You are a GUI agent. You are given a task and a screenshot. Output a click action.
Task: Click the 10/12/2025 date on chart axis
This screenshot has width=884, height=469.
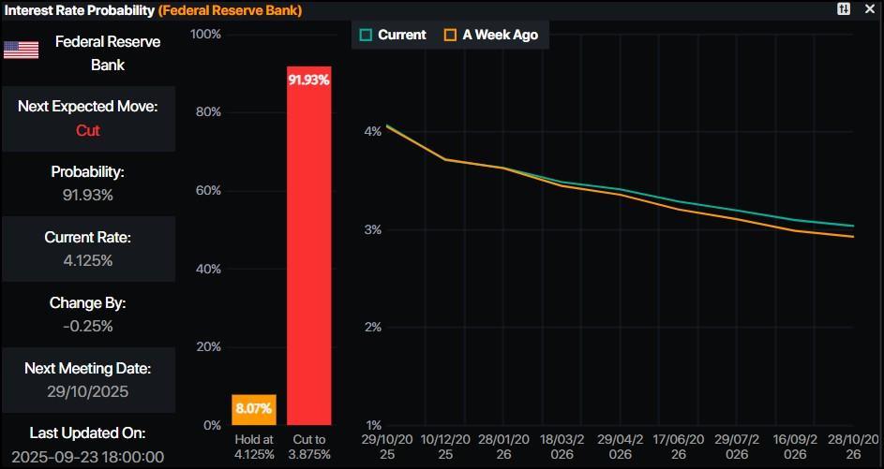tap(446, 446)
